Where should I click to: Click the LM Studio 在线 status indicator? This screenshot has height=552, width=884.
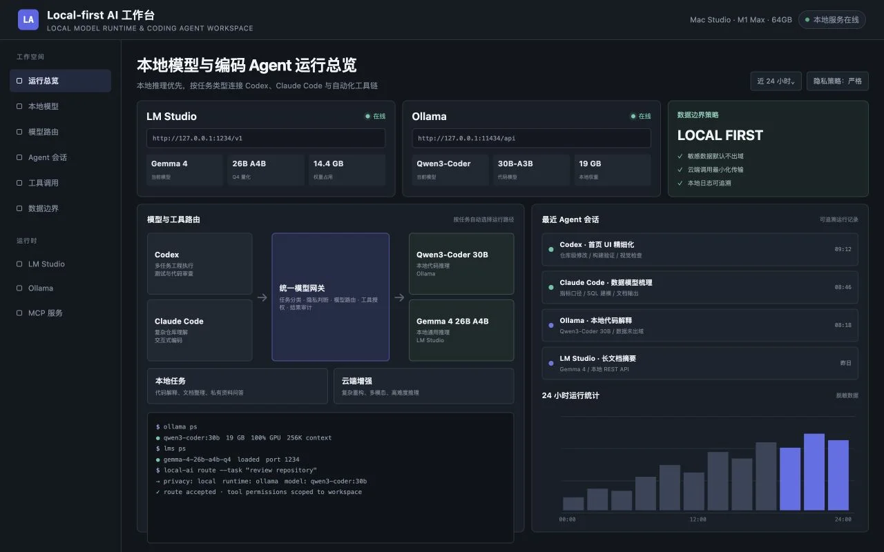pyautogui.click(x=375, y=117)
